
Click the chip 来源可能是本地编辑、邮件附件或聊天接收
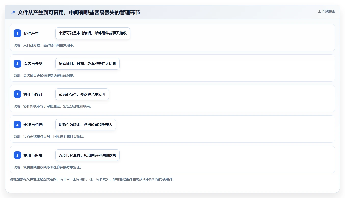[x=93, y=33]
